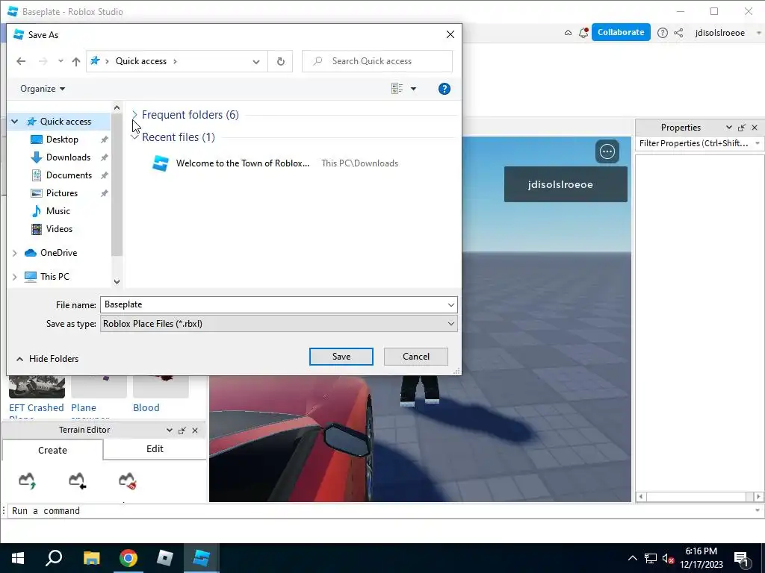Open viewport more options button
Viewport: 765px width, 573px height.
[607, 151]
